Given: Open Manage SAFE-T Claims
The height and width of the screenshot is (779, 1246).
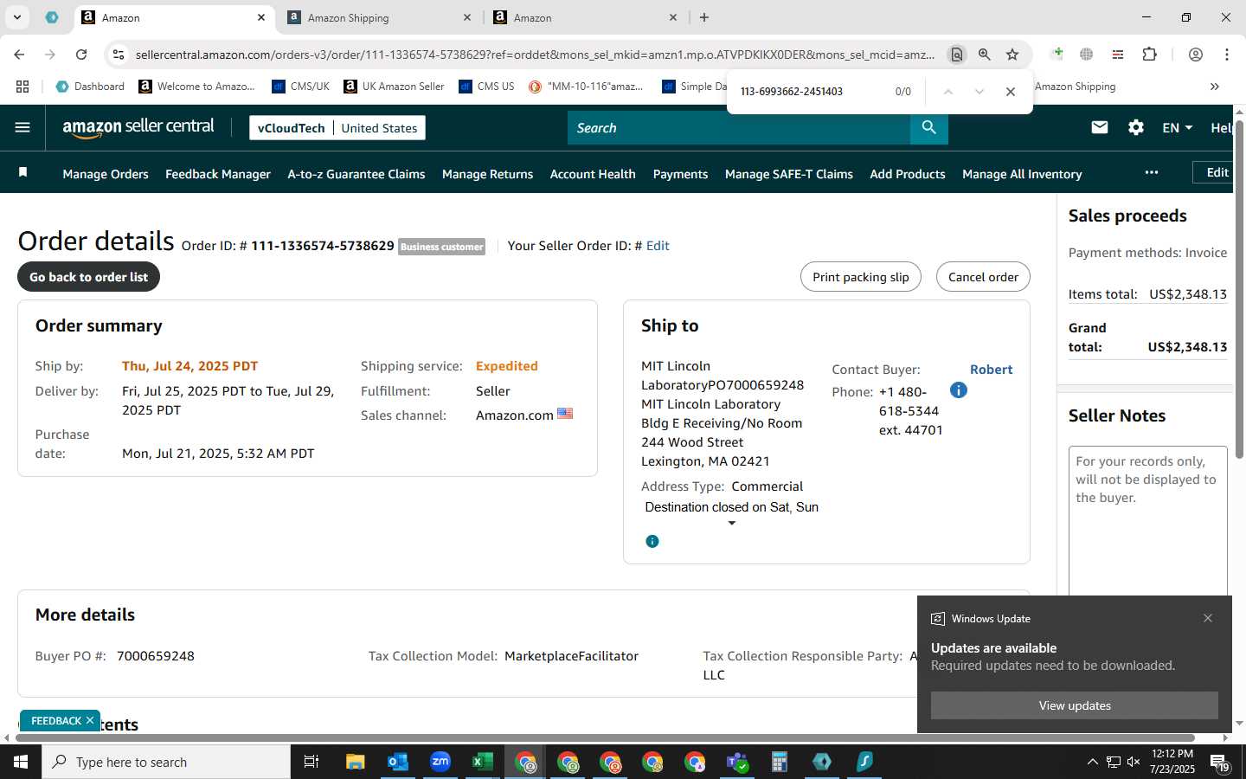Looking at the screenshot, I should tap(789, 174).
